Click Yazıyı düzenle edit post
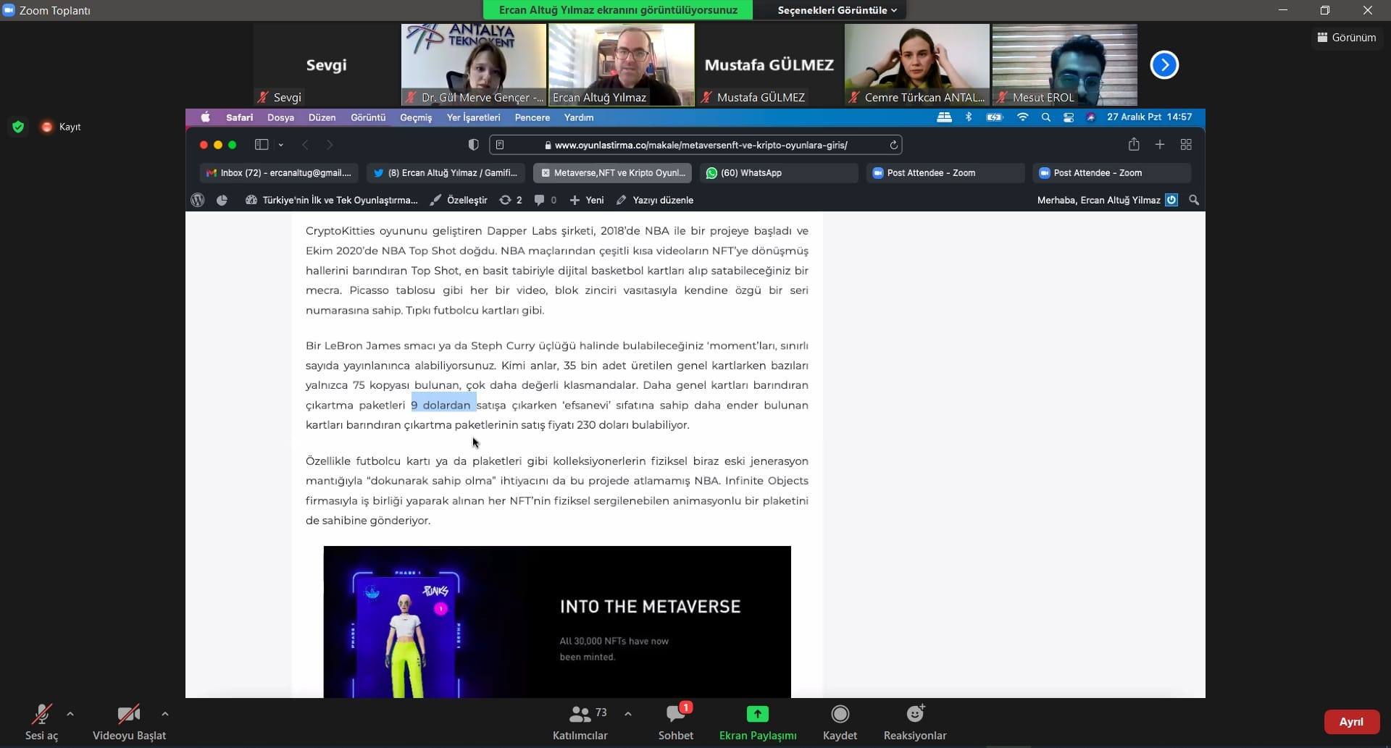Viewport: 1391px width, 748px height. tap(655, 200)
